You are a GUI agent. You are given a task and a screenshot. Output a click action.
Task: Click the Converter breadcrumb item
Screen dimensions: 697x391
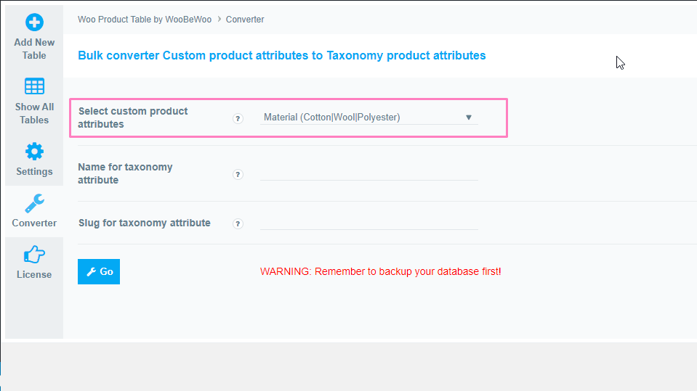coord(245,20)
